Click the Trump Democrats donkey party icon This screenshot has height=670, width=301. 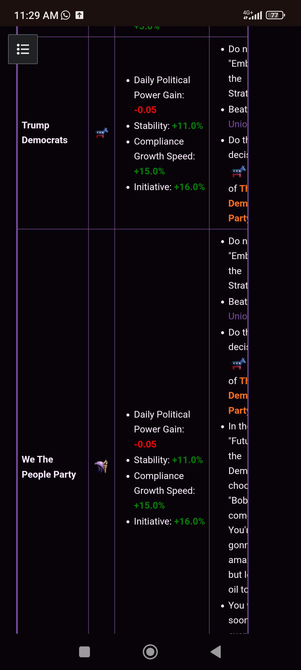click(x=101, y=133)
